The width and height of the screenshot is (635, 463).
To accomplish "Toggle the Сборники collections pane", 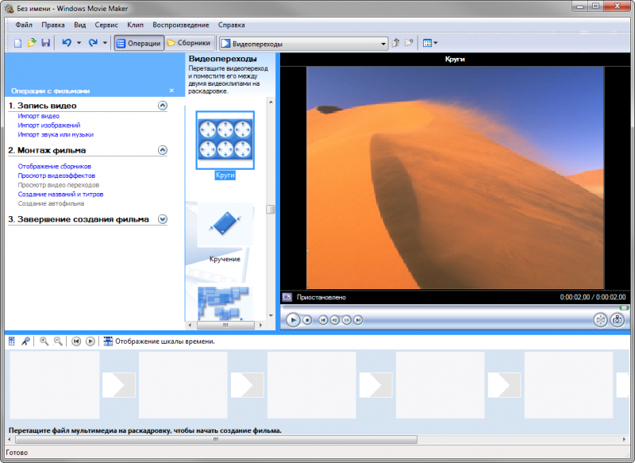I will coord(190,43).
